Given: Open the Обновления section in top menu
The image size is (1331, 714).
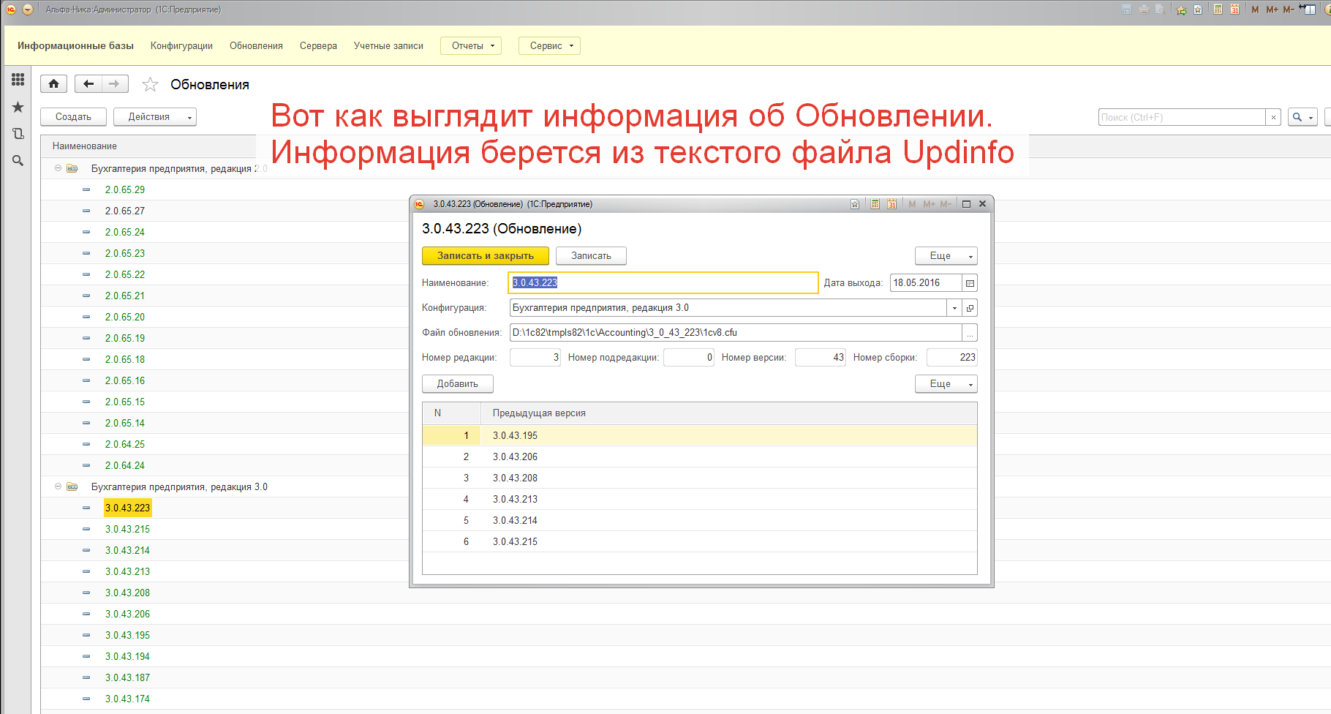Looking at the screenshot, I should [x=256, y=45].
